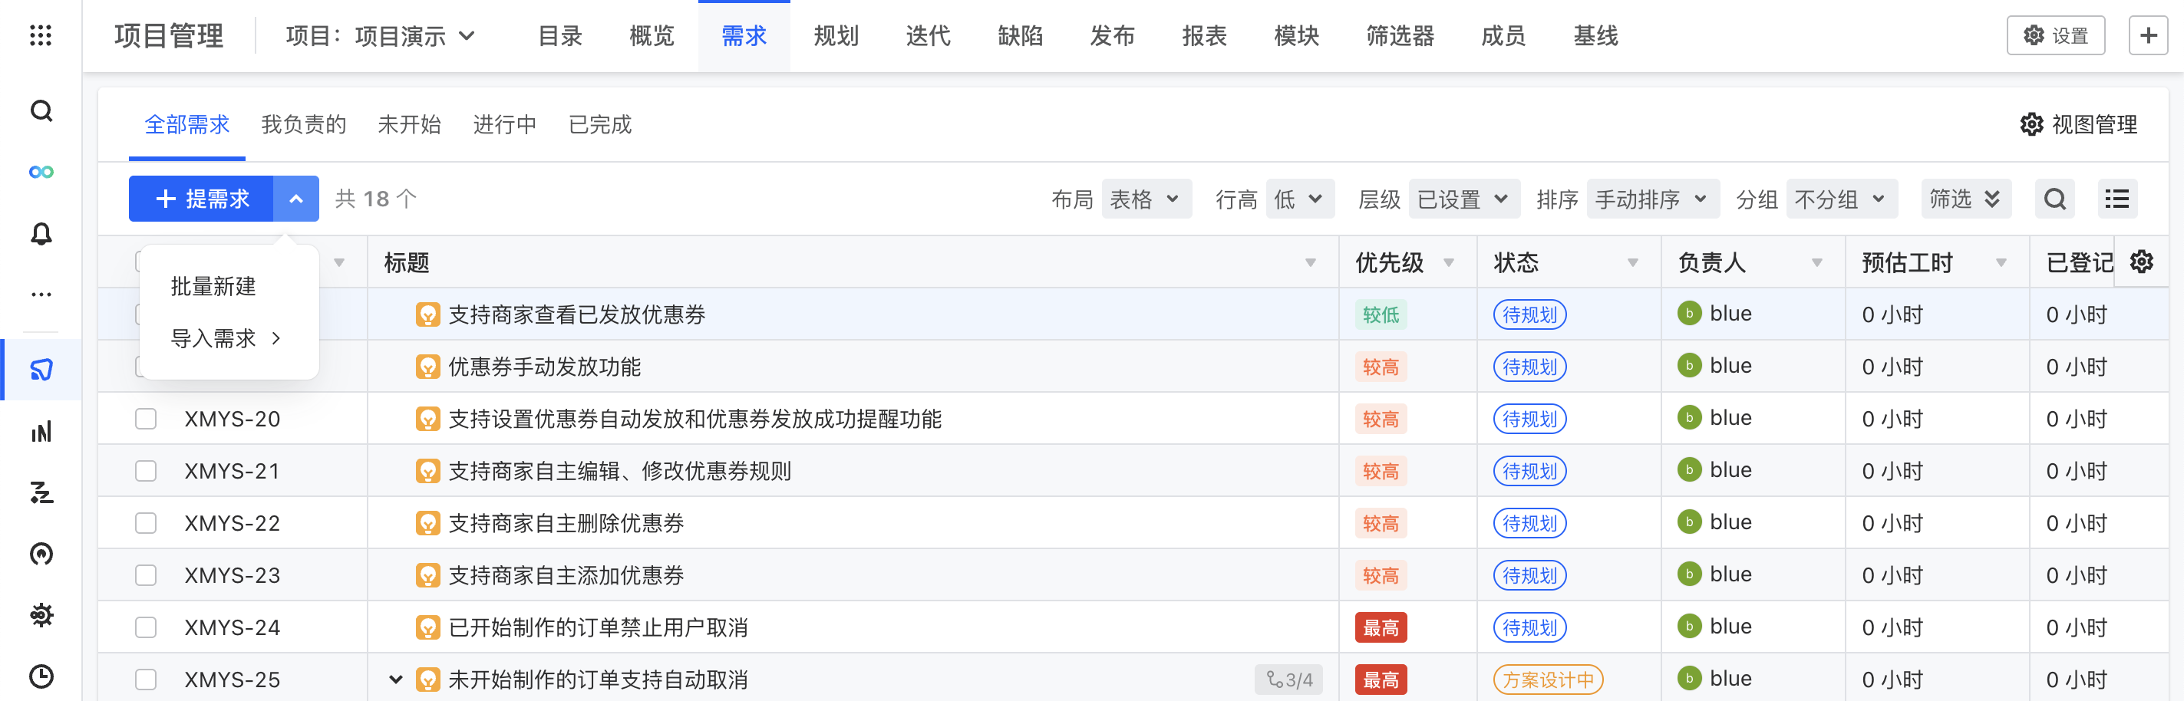Screen dimensions: 2184x701
Task: Open subtask count 3/4 badge
Action: coord(1288,679)
